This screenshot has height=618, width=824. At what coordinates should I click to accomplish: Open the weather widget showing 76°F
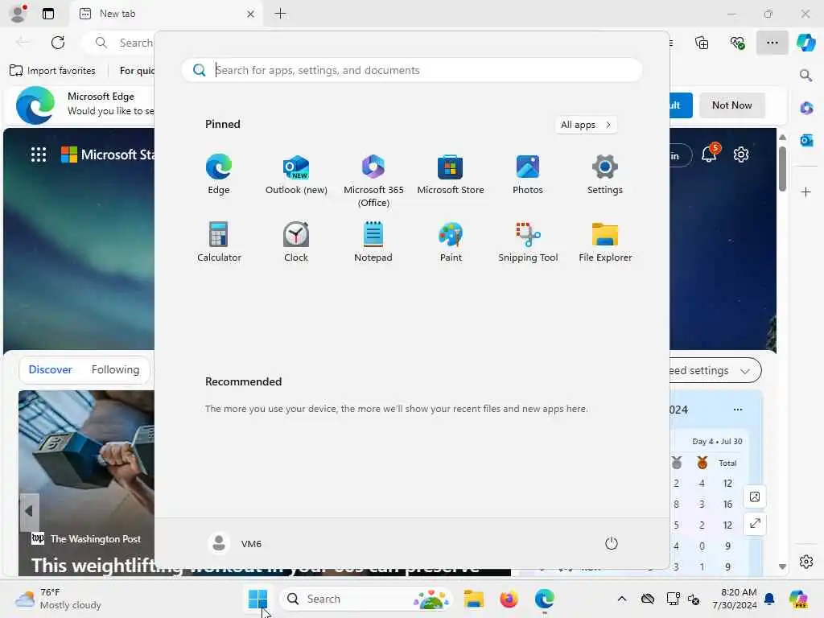coord(58,599)
